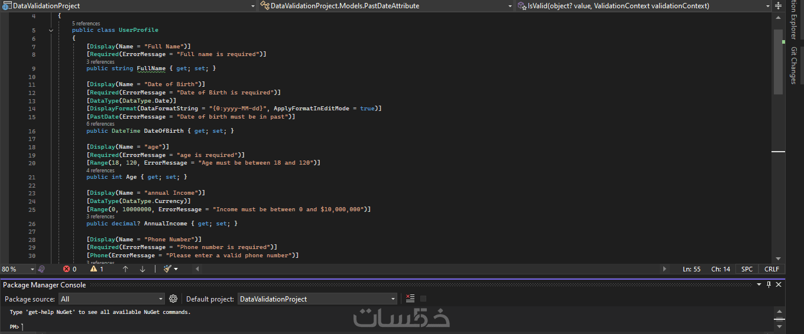
Task: Open 6 references CodeLens above DateOfBirth
Action: pos(100,124)
